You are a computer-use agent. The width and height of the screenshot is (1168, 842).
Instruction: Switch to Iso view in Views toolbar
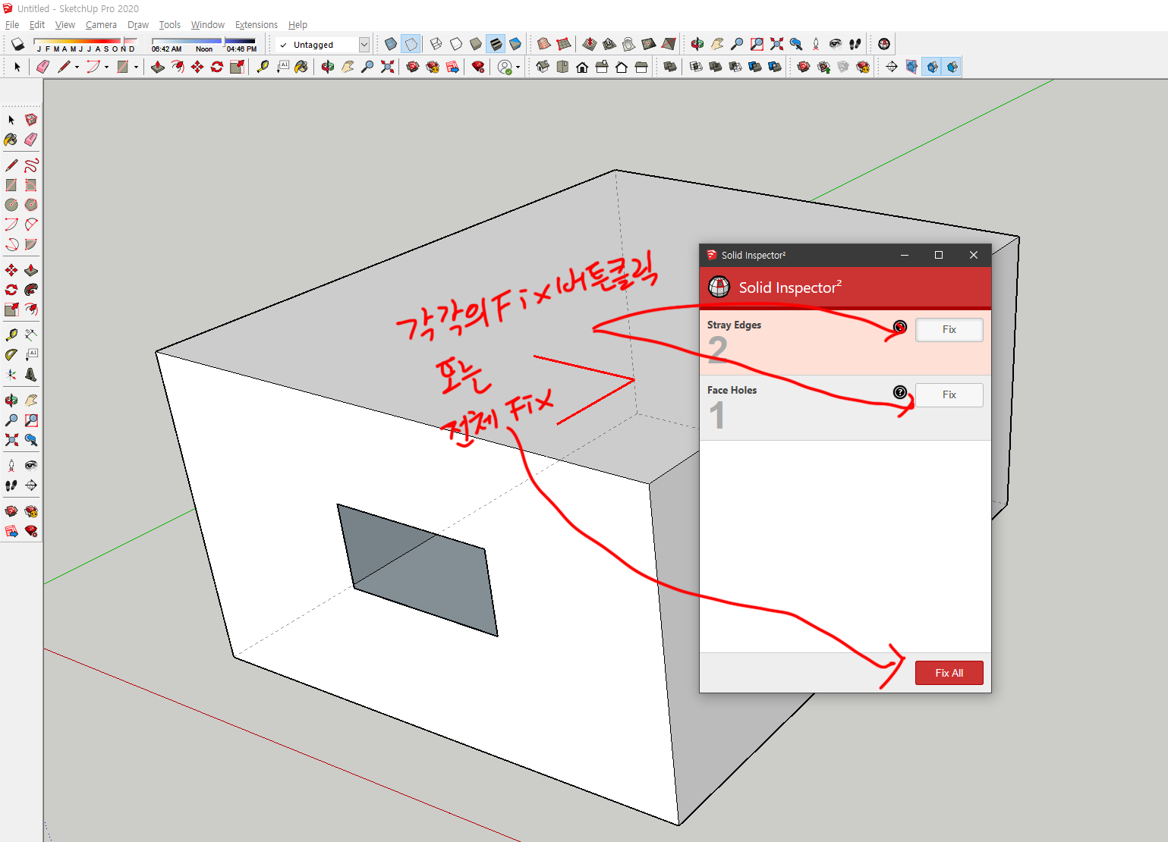pyautogui.click(x=543, y=67)
